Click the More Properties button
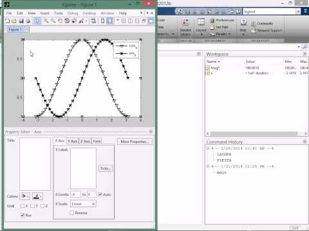Image resolution: width=309 pixels, height=231 pixels. click(x=135, y=141)
